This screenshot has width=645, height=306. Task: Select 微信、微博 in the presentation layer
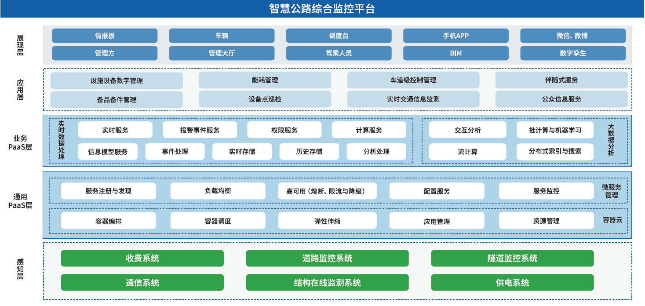coord(572,36)
